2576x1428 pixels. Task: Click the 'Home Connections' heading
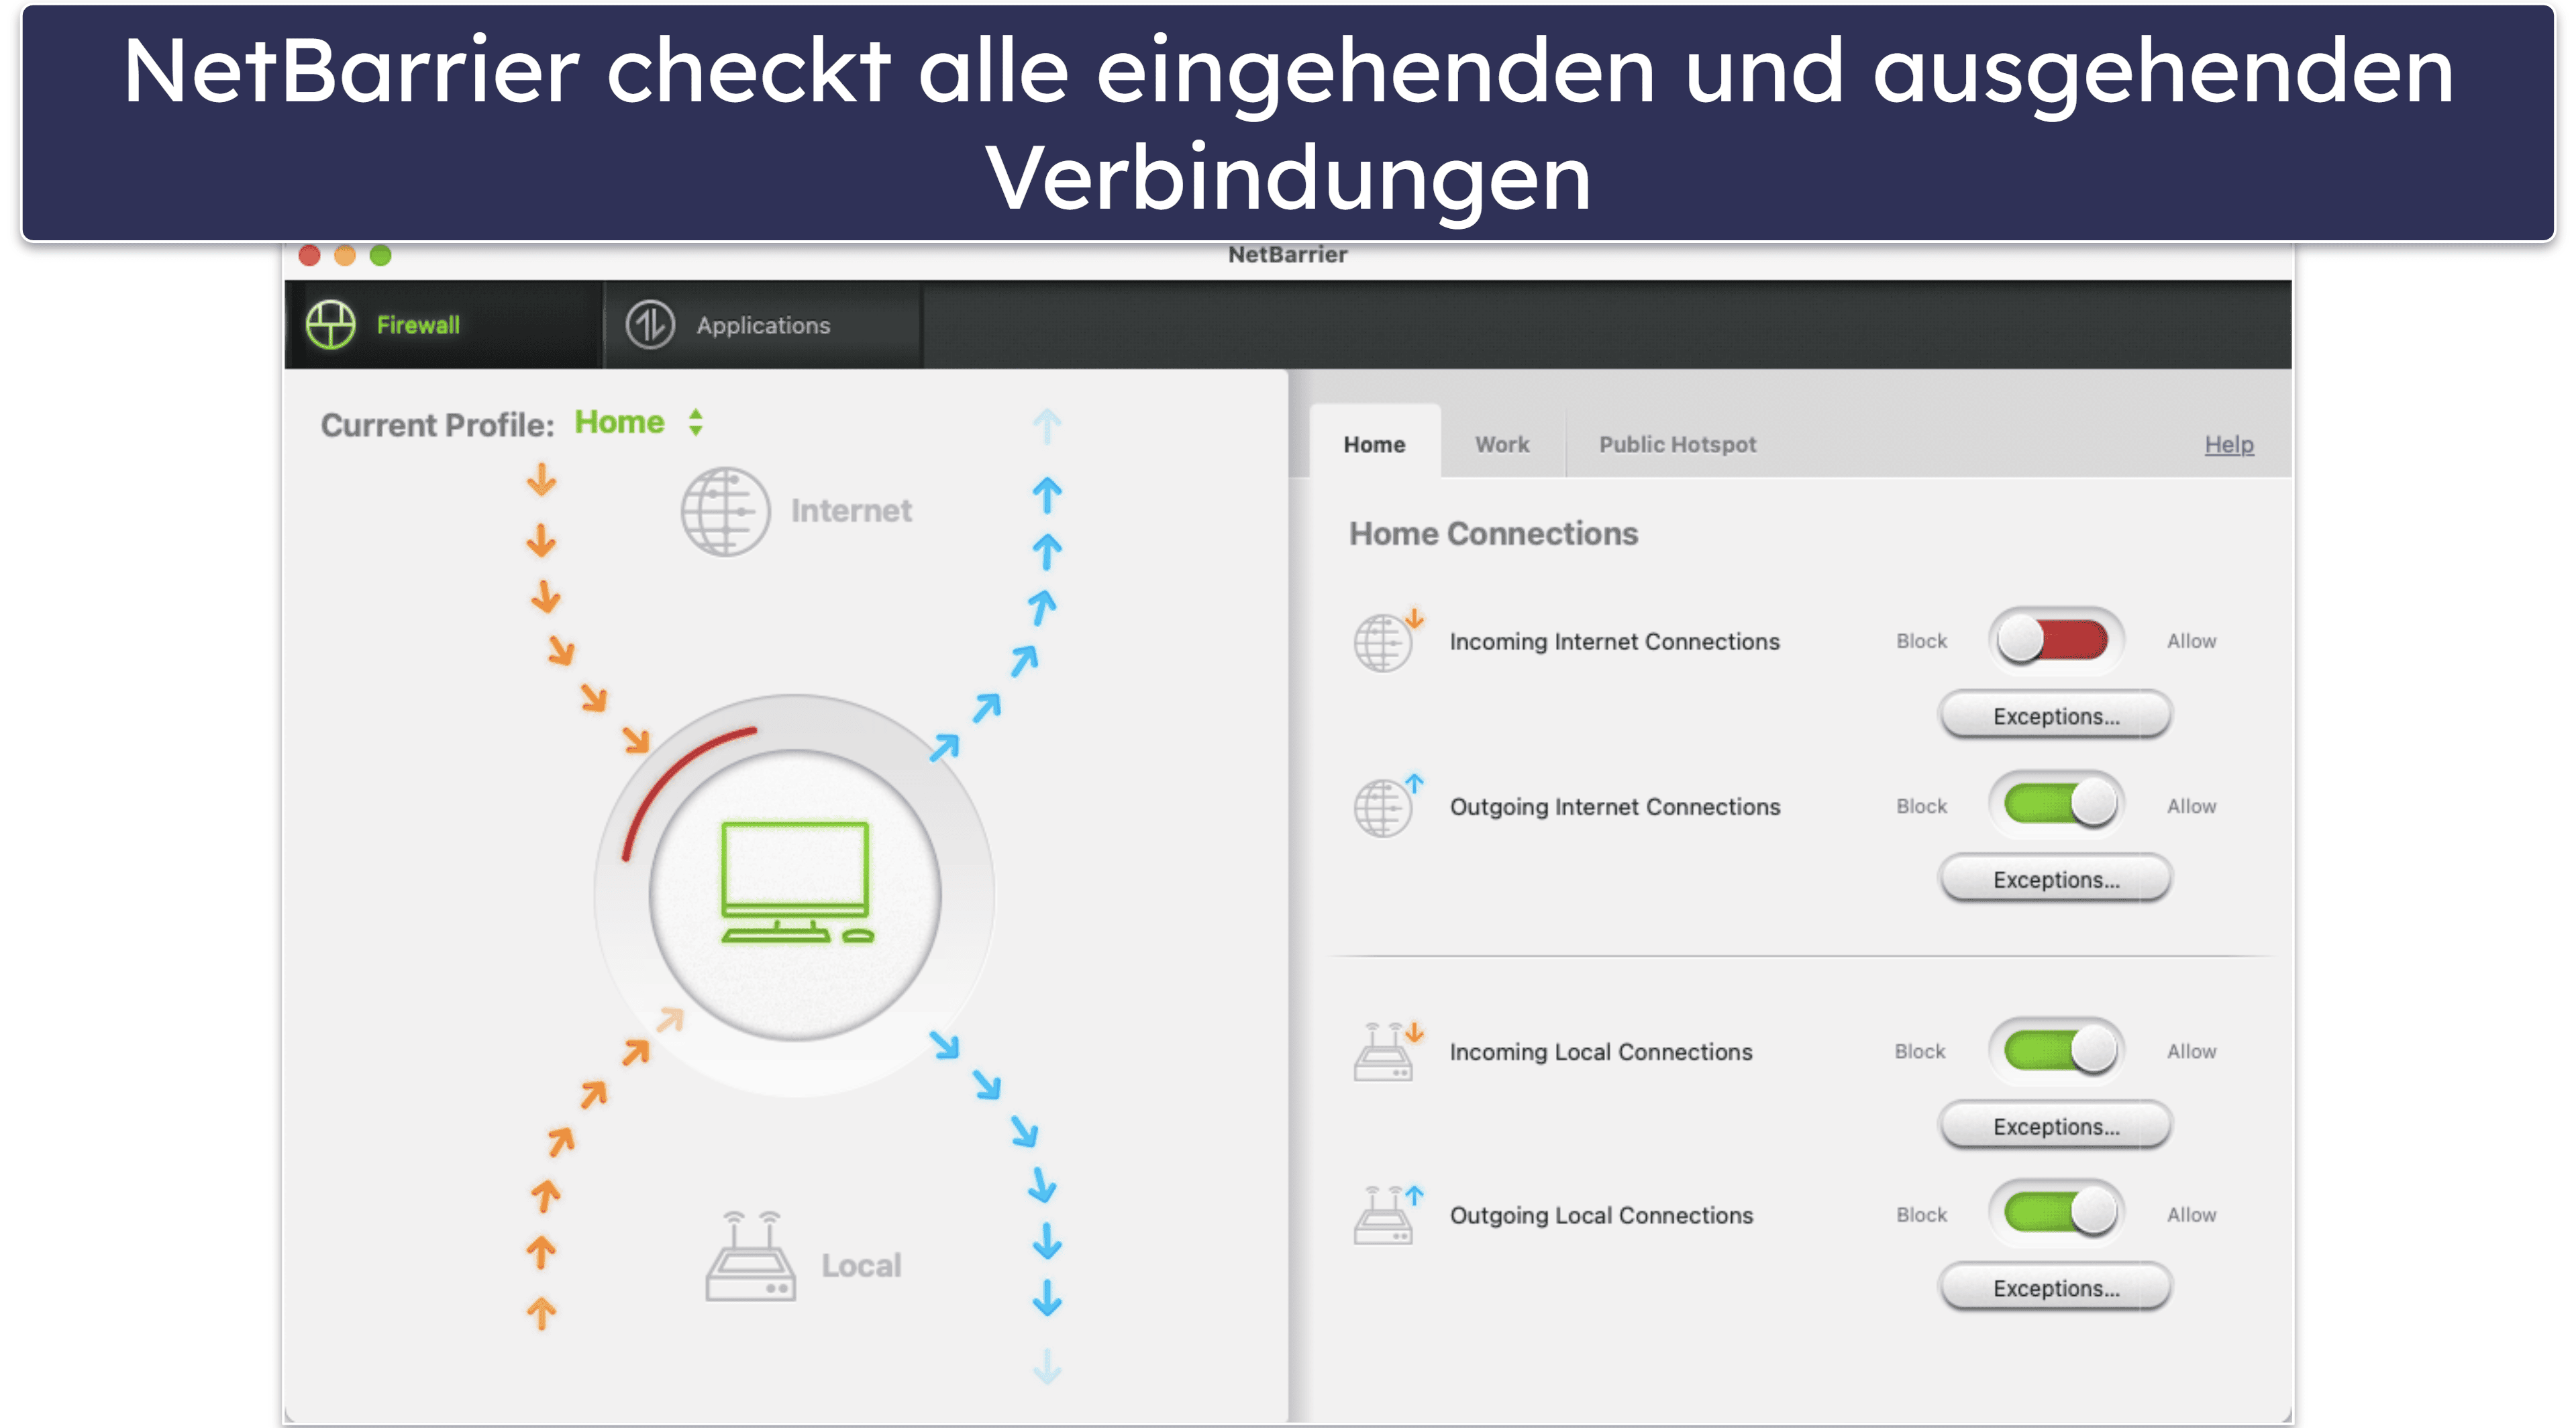(x=1493, y=533)
